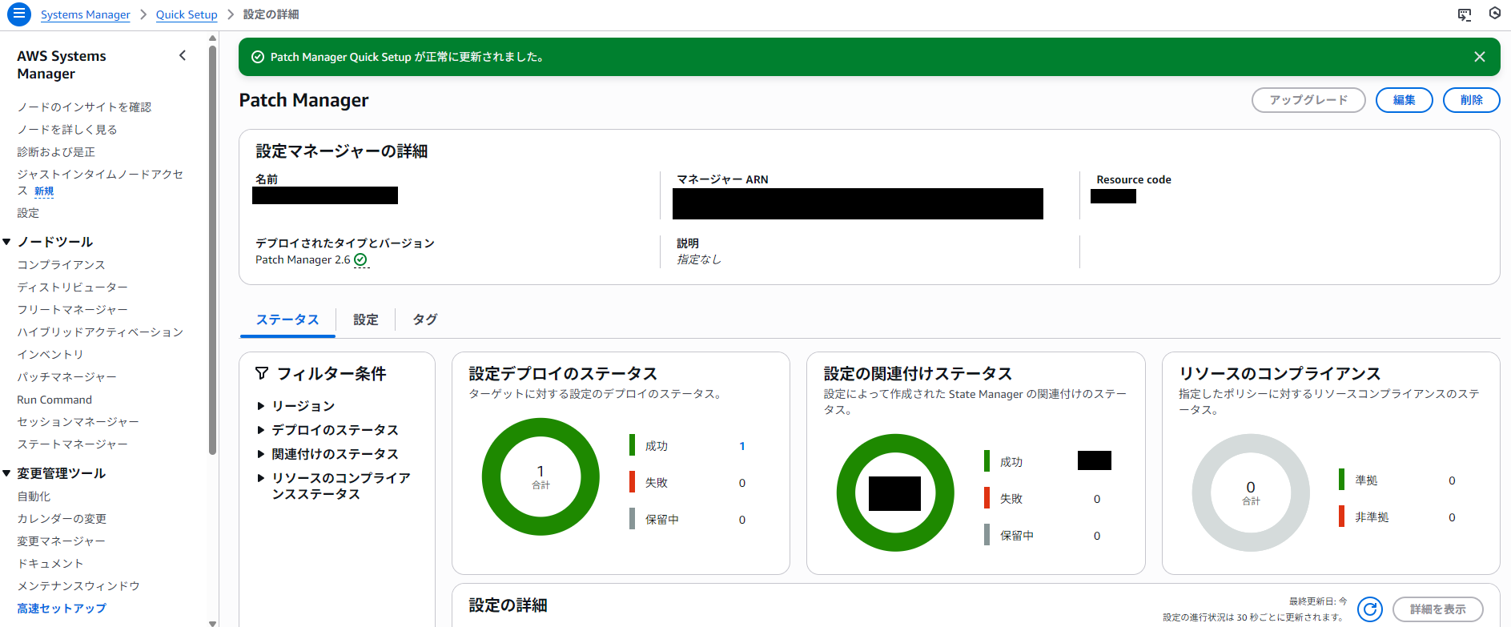This screenshot has width=1511, height=627.
Task: Click the CloudShell icon in top bar
Action: pos(1465,14)
